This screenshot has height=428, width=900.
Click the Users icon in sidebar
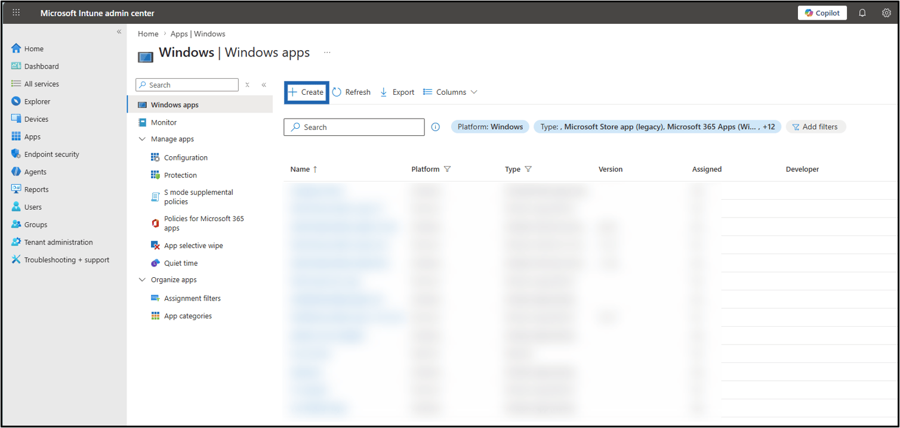click(16, 207)
